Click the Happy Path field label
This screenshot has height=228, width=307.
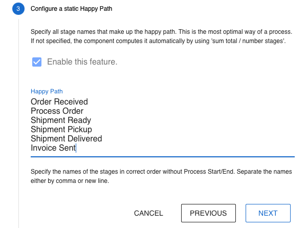pos(47,91)
